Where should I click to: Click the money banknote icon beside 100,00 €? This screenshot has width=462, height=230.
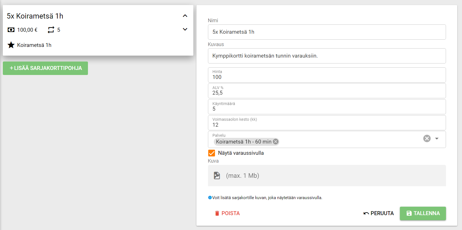tap(11, 30)
